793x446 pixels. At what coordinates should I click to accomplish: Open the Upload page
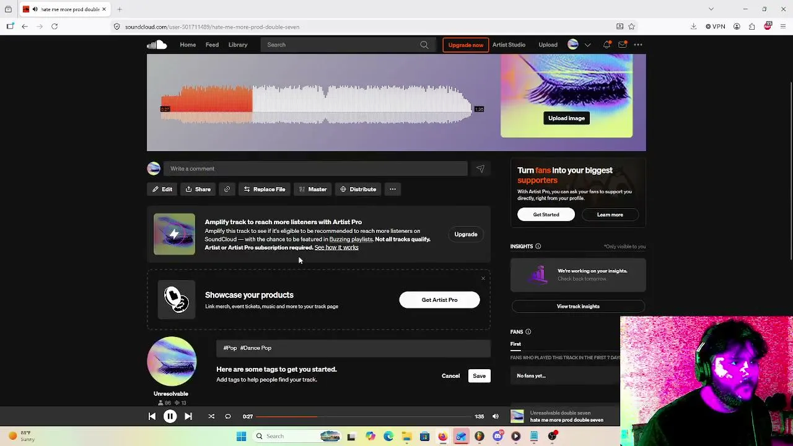[x=548, y=45]
